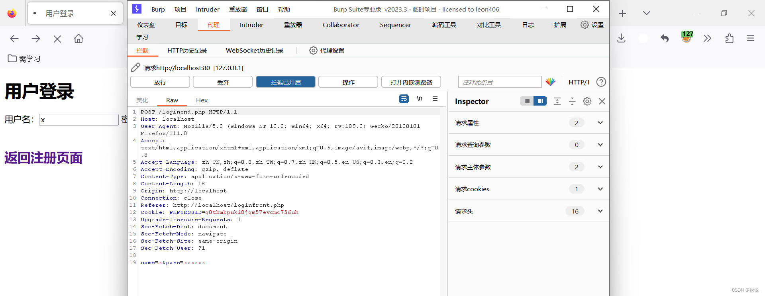The width and height of the screenshot is (765, 296).
Task: Go back in Firefox browser
Action: pos(14,39)
